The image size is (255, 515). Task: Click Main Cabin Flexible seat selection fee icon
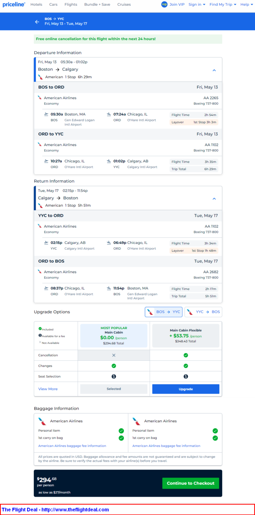coord(186,376)
